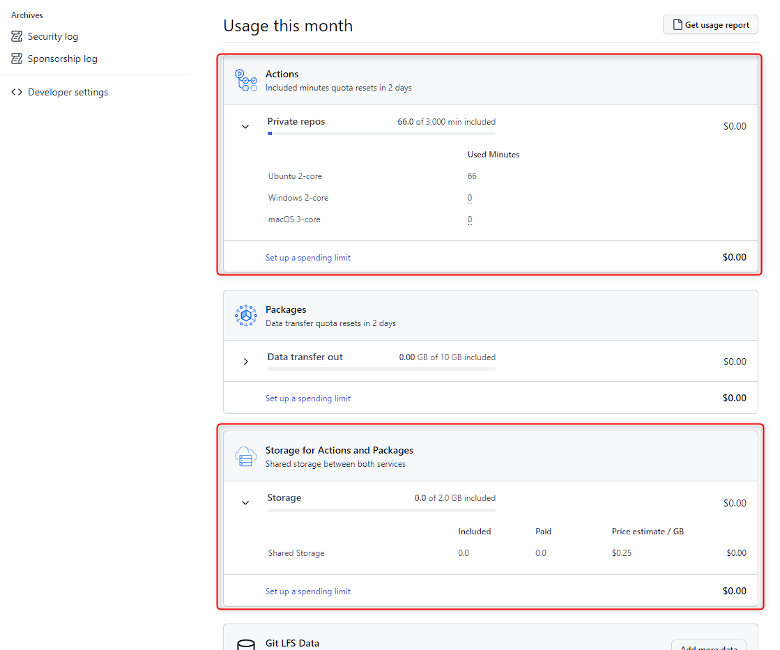Click Get usage report
Viewport: 780px width, 650px height.
tap(710, 24)
